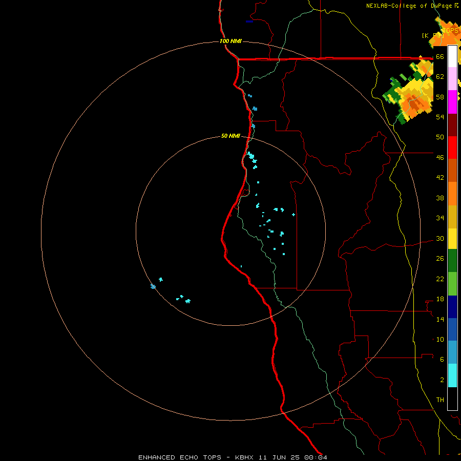Click the small navy echo near top of map
Screen dimensions: 461x461
pos(249,22)
